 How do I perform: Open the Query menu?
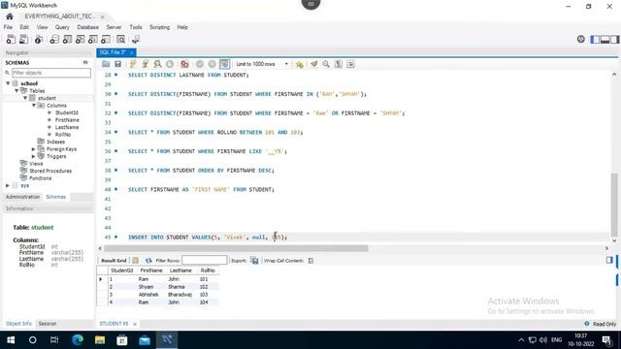tap(62, 27)
